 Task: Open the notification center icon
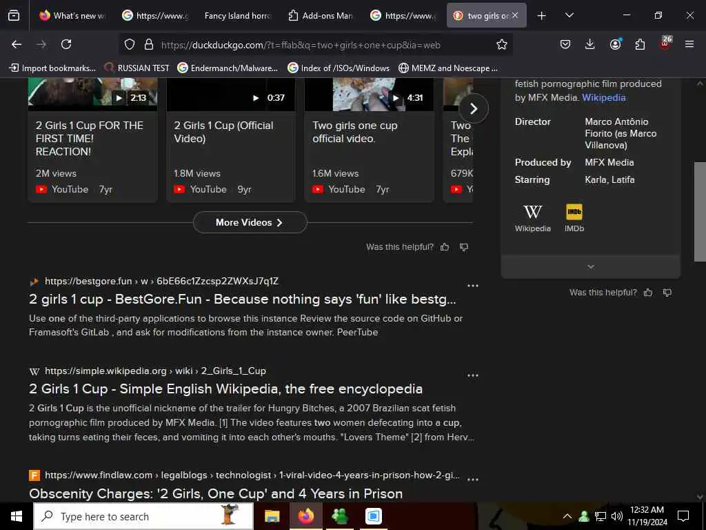point(683,516)
